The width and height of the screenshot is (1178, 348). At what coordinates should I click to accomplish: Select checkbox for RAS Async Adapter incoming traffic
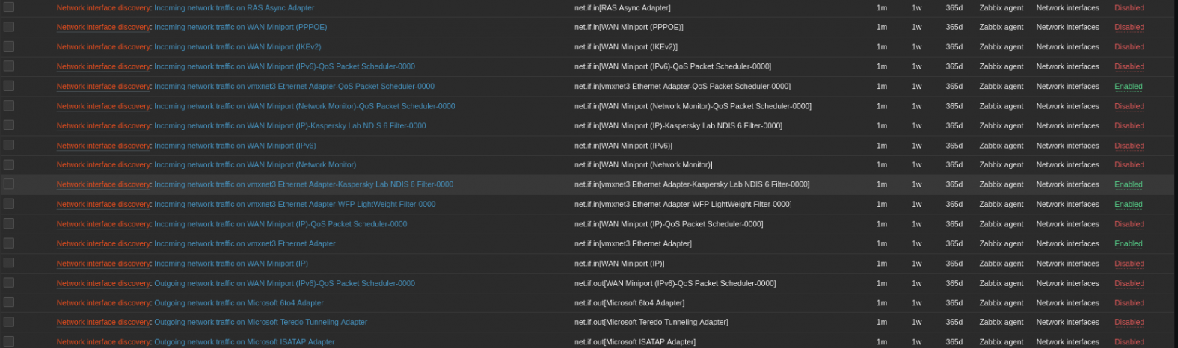[x=9, y=7]
